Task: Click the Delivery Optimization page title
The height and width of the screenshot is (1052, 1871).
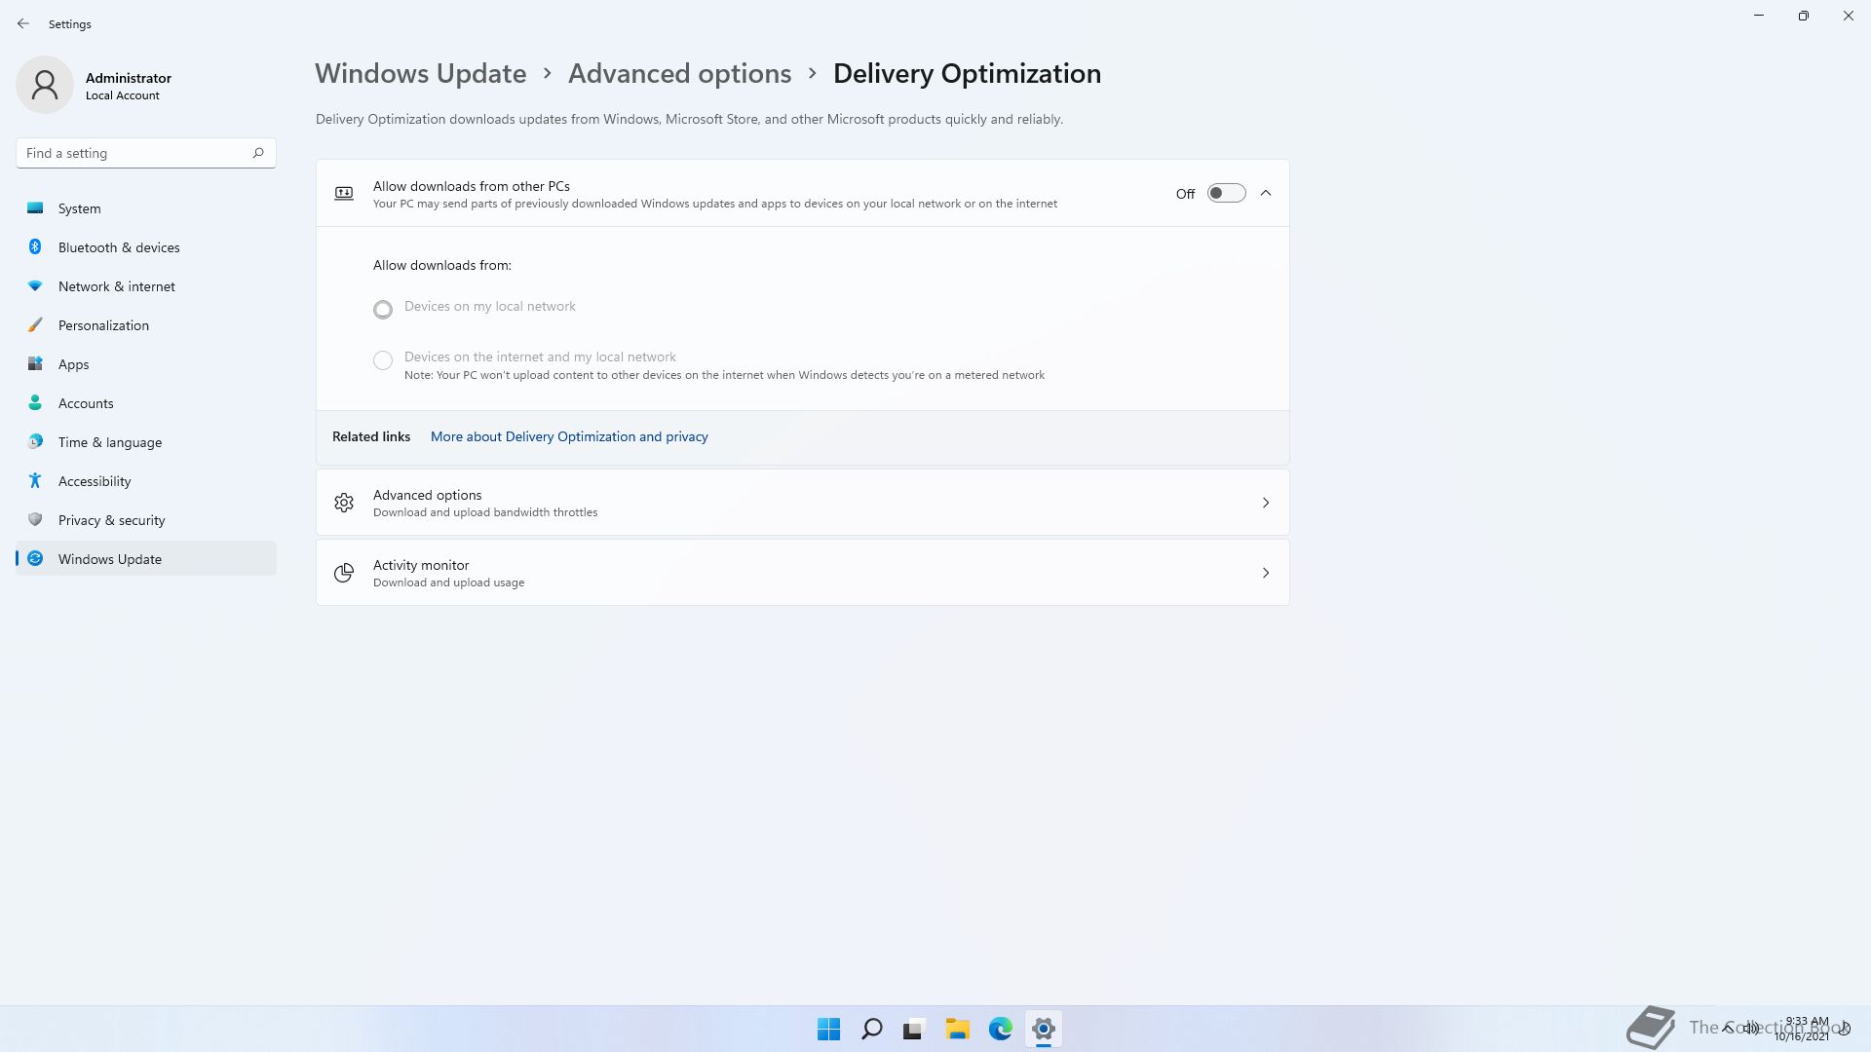Action: [967, 73]
